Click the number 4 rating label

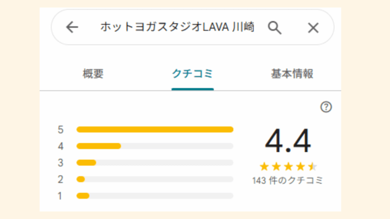[x=61, y=146]
